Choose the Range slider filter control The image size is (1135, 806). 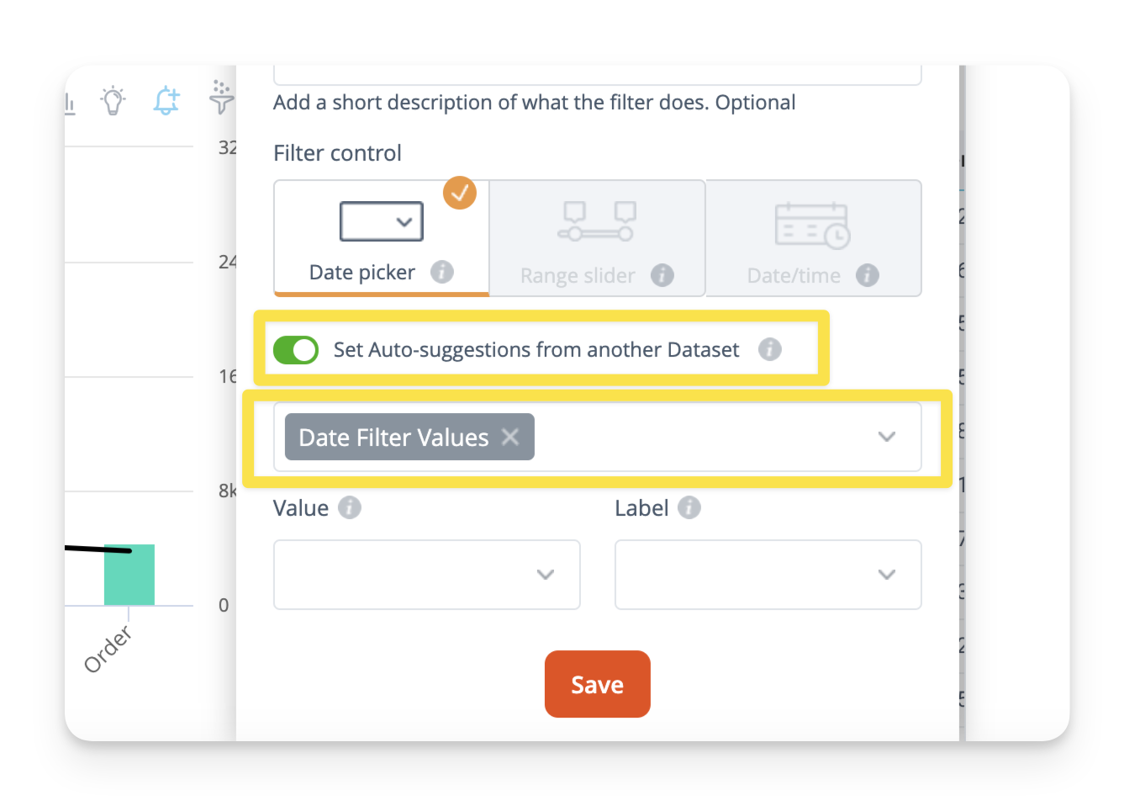(597, 238)
